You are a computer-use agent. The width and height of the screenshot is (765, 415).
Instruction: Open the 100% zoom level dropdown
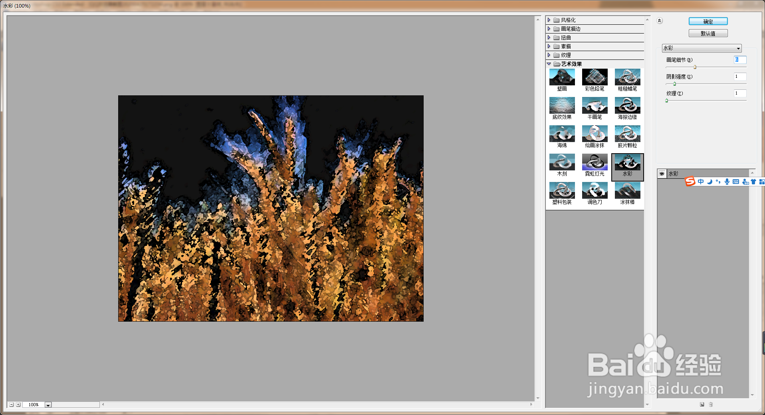(48, 405)
